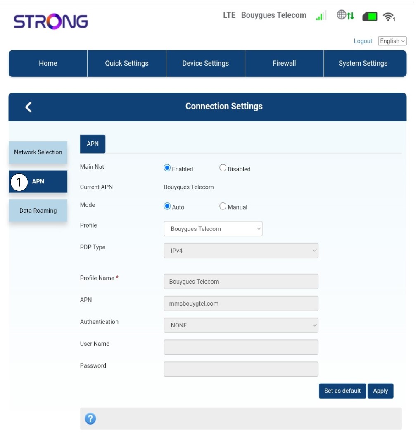418x446 pixels.
Task: Open the Firewall menu
Action: (284, 64)
